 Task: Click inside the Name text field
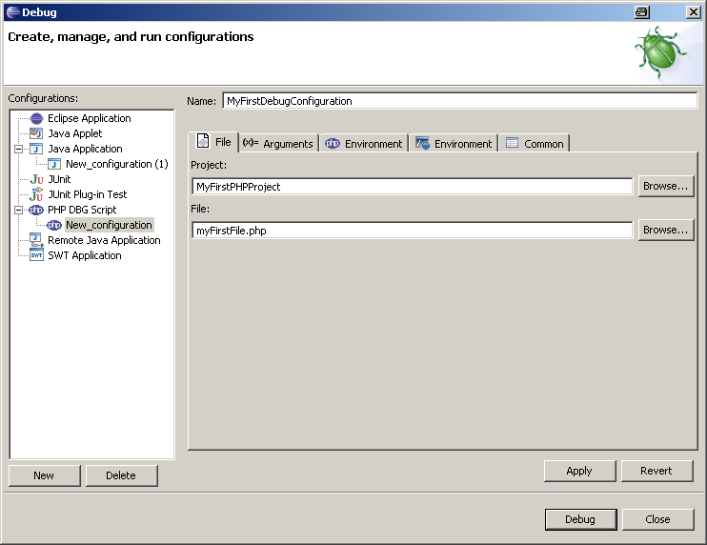[x=459, y=101]
